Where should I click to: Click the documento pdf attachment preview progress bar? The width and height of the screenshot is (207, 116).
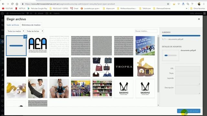point(170,55)
